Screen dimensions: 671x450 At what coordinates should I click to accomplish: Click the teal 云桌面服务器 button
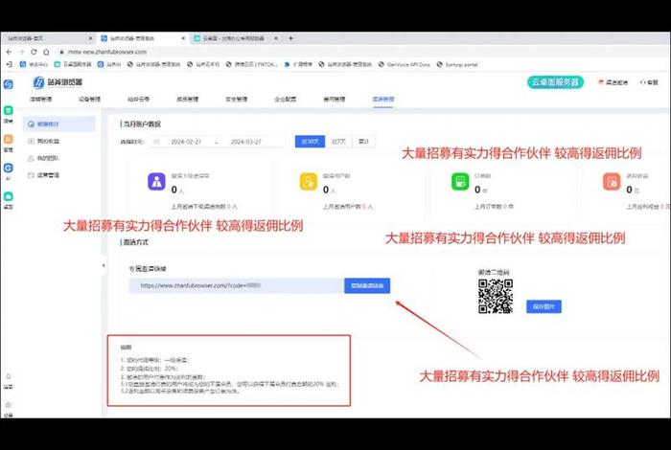555,82
